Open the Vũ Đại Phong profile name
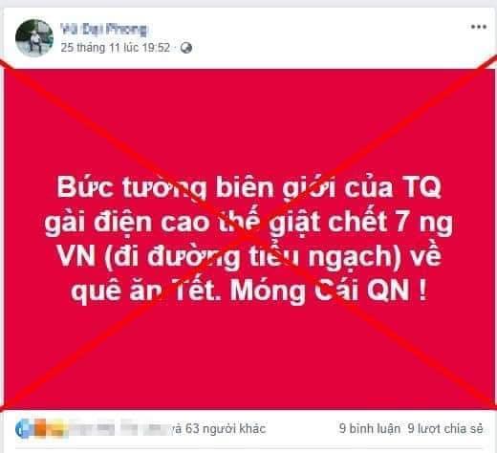The width and height of the screenshot is (497, 453). pos(104,30)
